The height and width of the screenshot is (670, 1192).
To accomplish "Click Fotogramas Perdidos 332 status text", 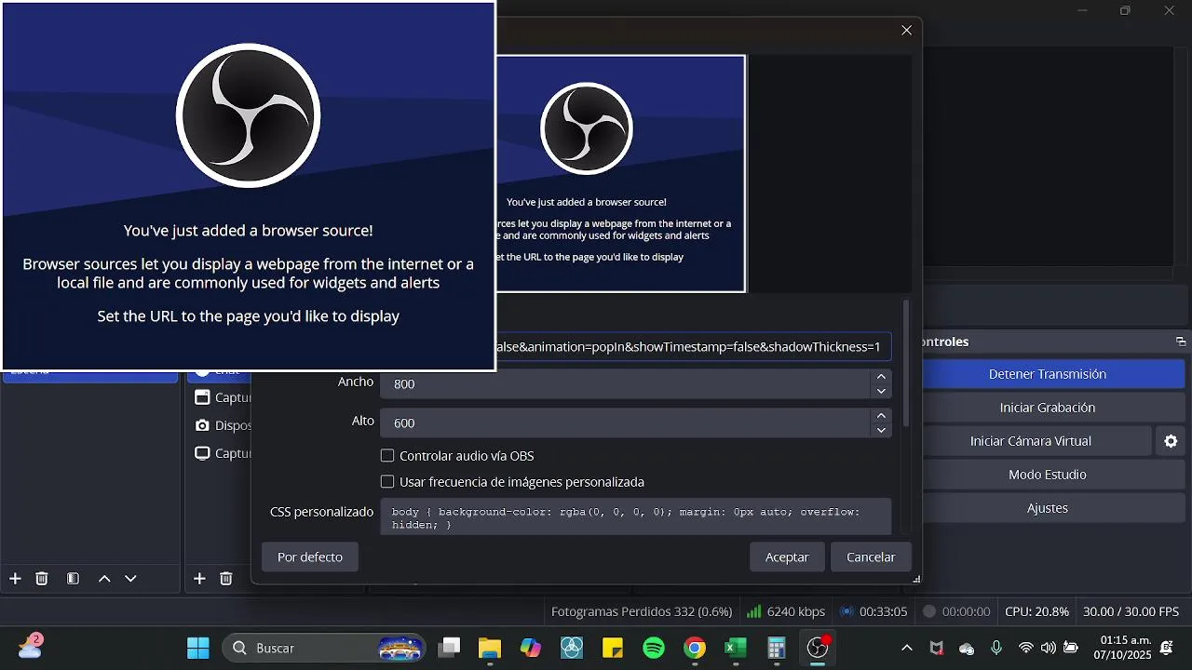I will click(x=642, y=611).
